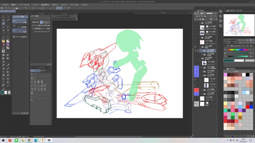This screenshot has width=255, height=143.
Task: Select the Zoom magnifier tool
Action: [x=3, y=17]
